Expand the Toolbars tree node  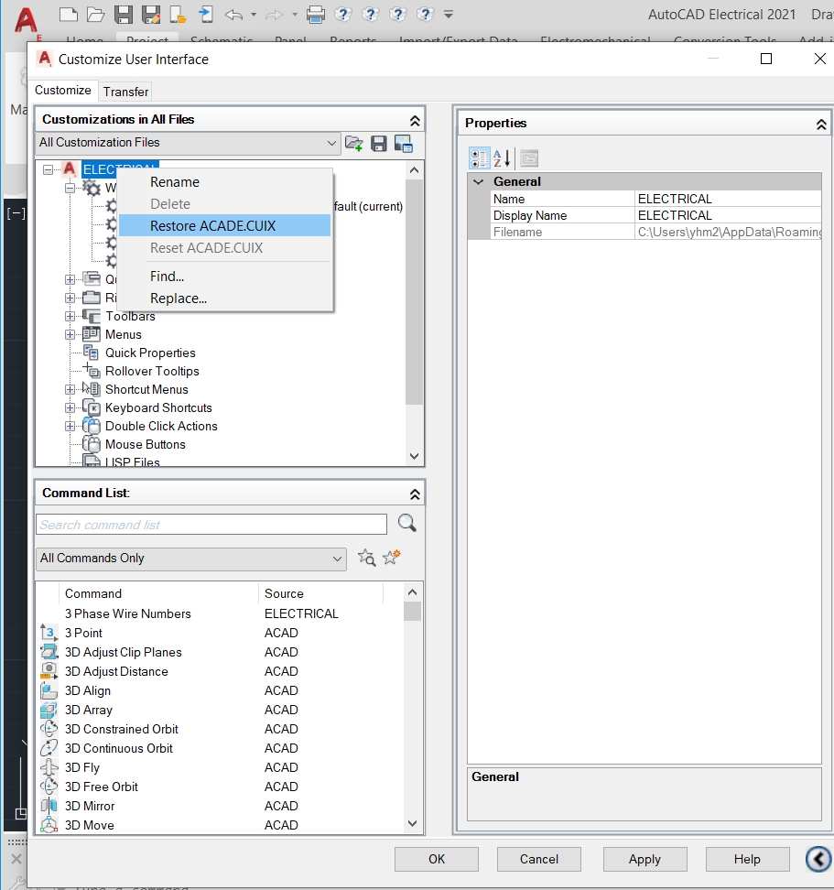tap(71, 316)
